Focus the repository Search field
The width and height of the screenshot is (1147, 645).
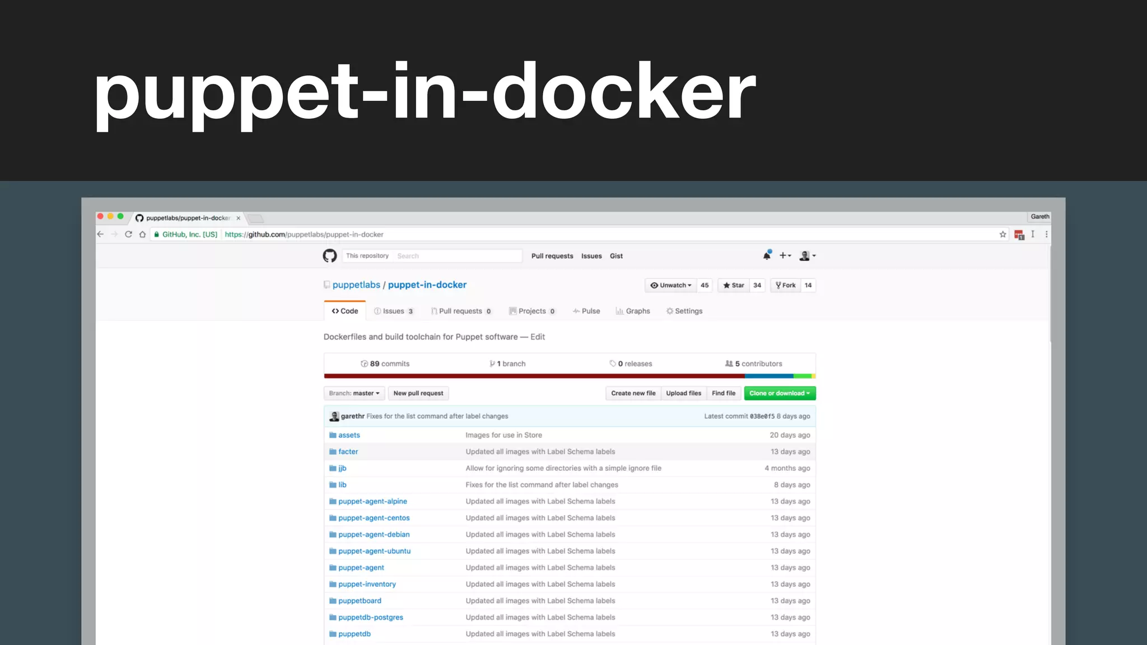458,256
